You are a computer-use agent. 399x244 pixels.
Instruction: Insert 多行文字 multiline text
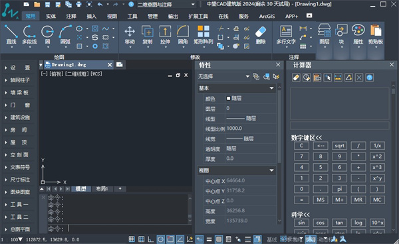[286, 34]
